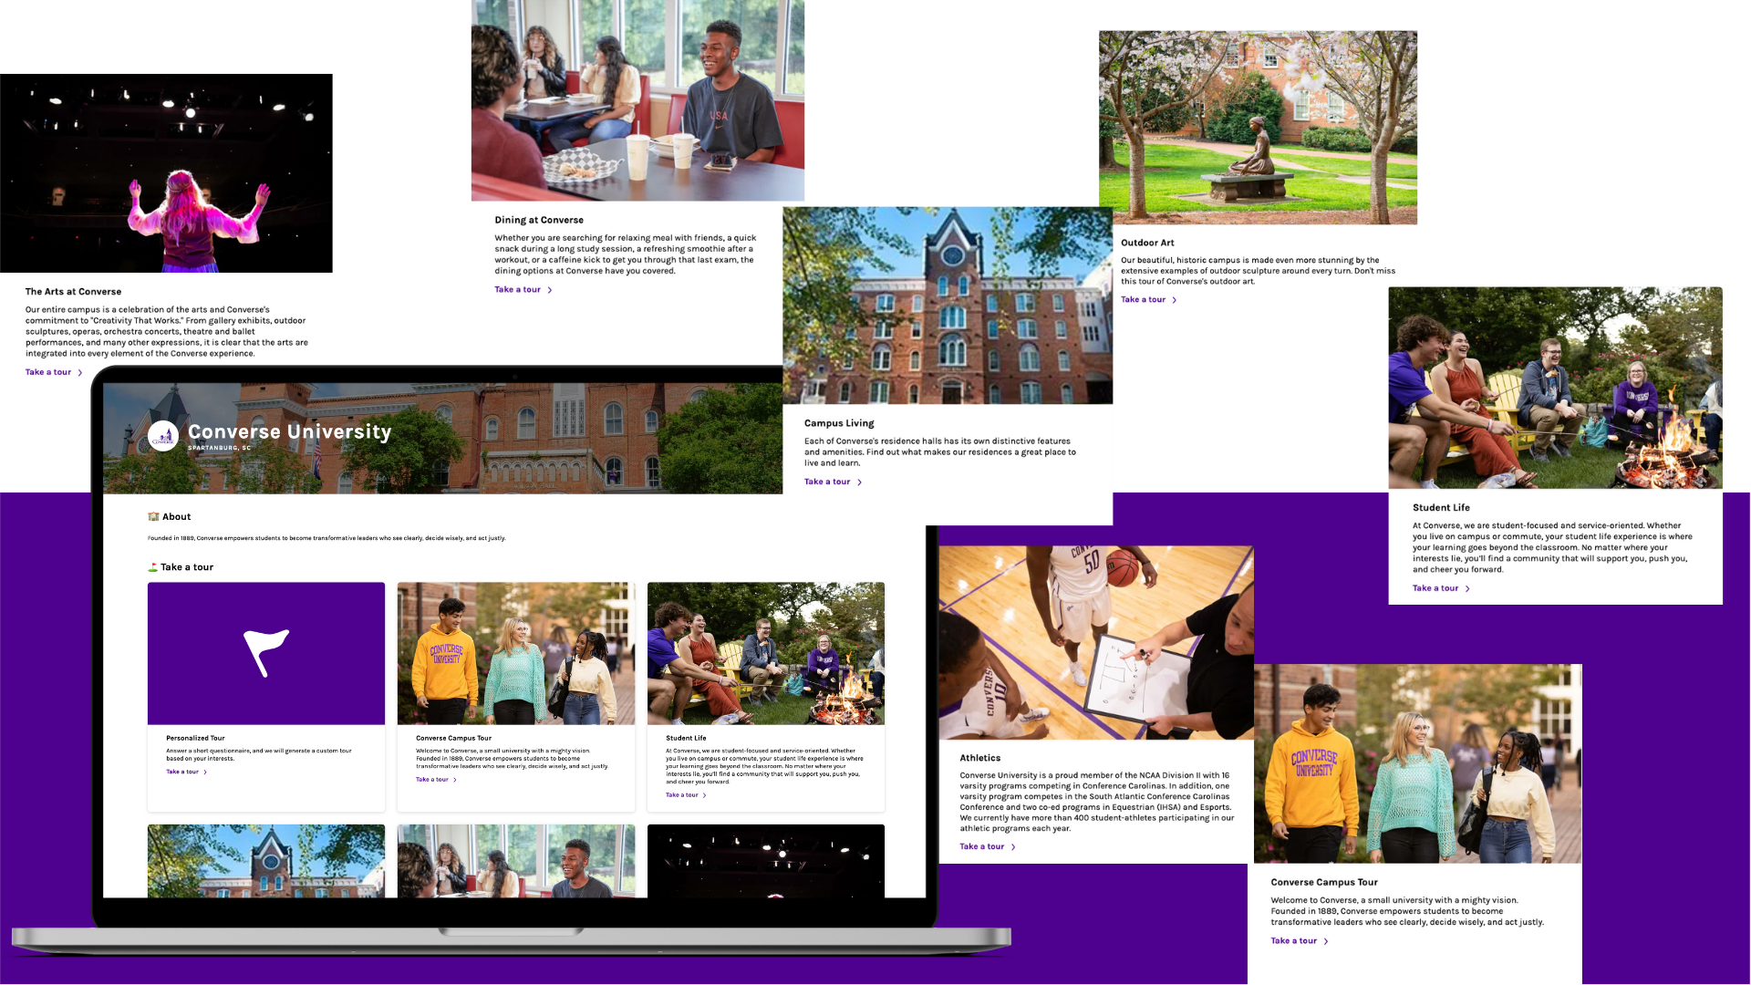Click large photo of three students walking
The height and width of the screenshot is (985, 1751).
[1417, 764]
